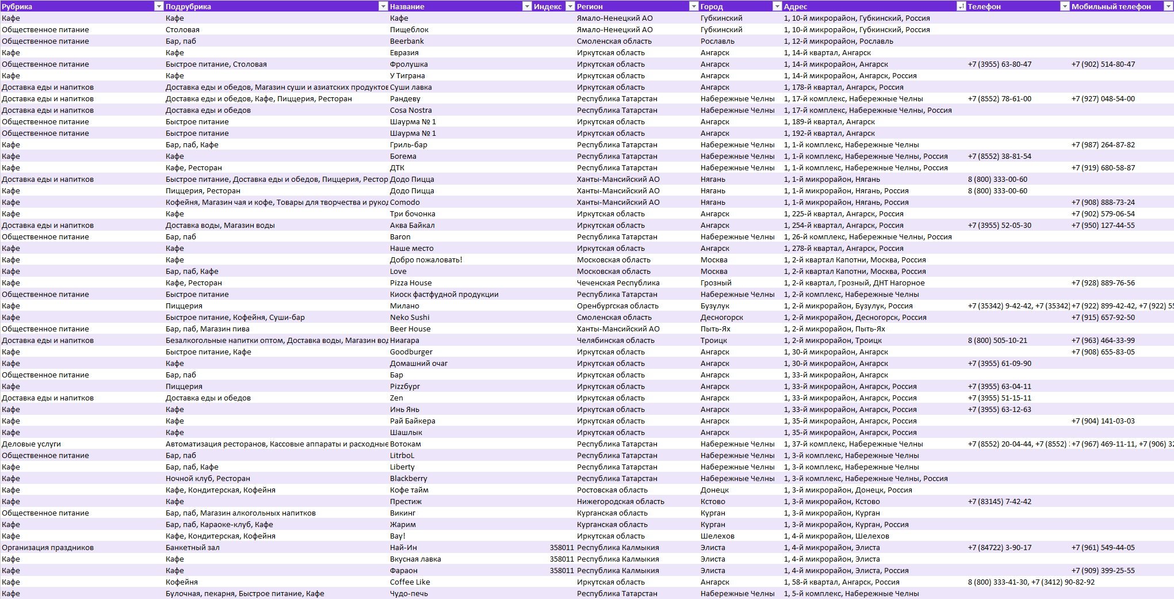Viewport: 1174px width, 599px height.
Task: Select the Подрубрика header cell
Action: pyautogui.click(x=276, y=6)
